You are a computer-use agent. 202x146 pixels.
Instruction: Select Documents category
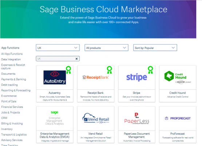click(x=8, y=74)
